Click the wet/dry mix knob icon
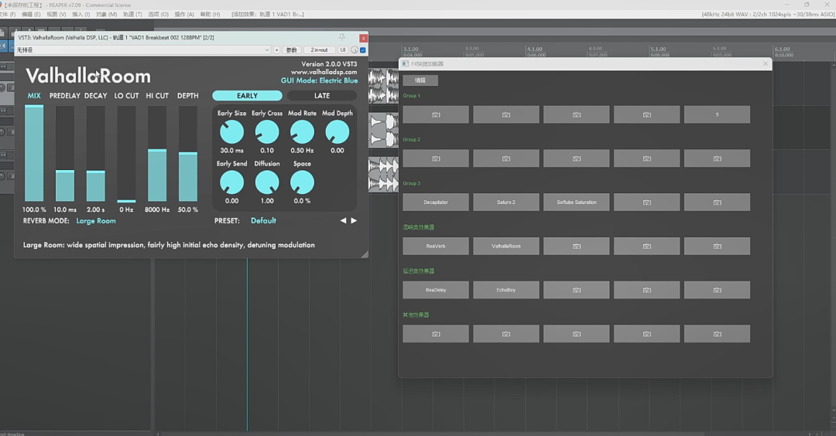Viewport: 836px width, 436px height. [355, 50]
